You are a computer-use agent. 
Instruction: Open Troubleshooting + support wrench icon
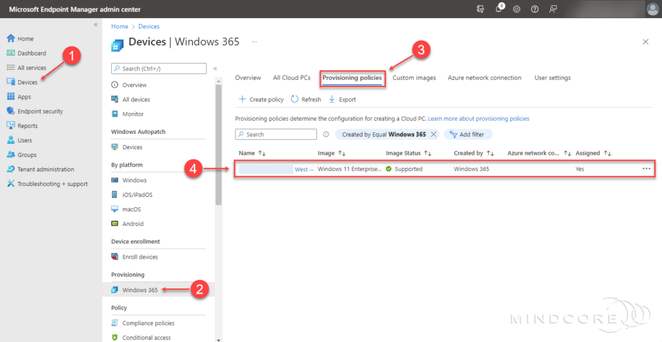(x=11, y=184)
